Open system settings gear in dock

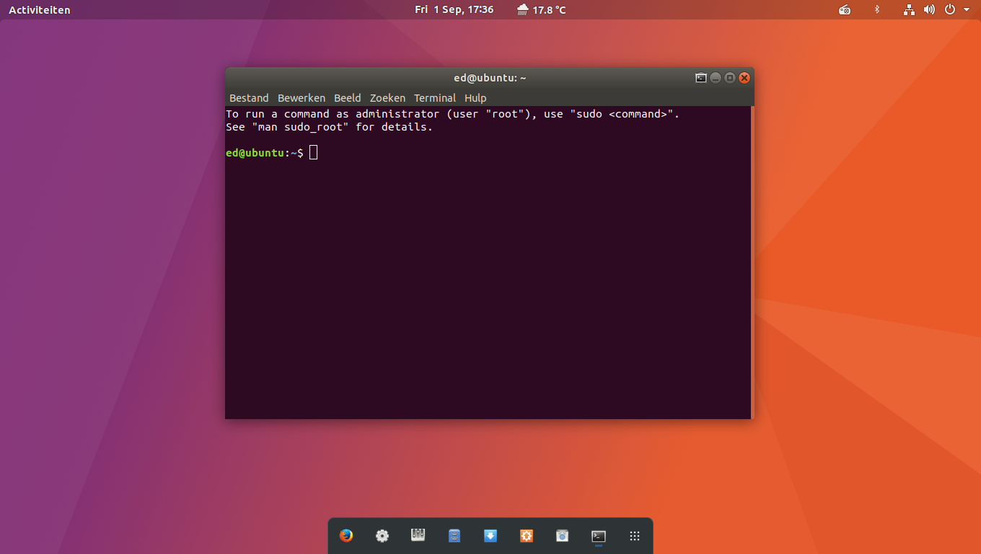click(382, 535)
